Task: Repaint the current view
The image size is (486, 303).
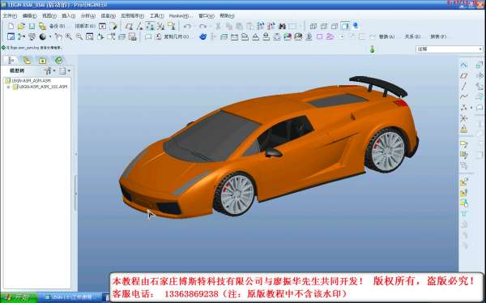Action: (x=11, y=36)
